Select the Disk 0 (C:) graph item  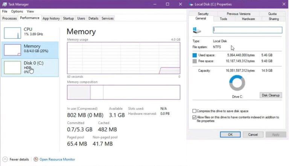(30, 67)
